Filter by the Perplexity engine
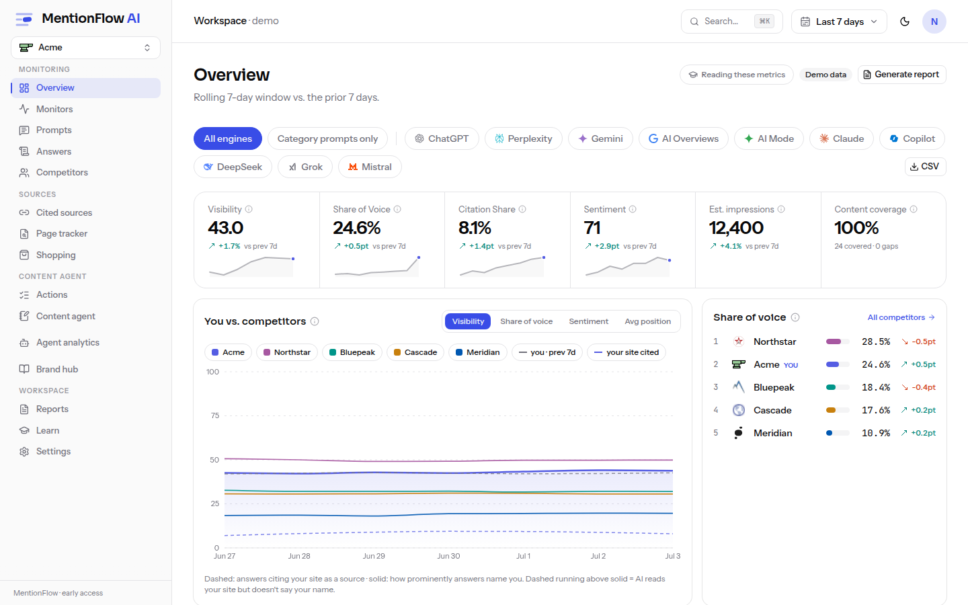This screenshot has height=605, width=968. click(524, 138)
